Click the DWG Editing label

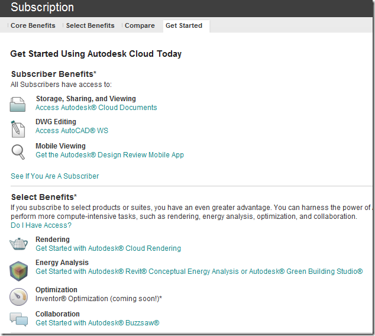[56, 122]
